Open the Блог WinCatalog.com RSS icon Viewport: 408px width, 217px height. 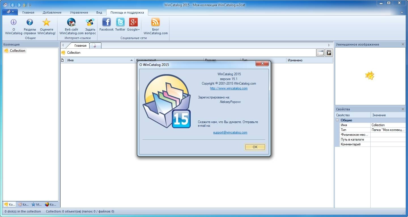pyautogui.click(x=156, y=26)
